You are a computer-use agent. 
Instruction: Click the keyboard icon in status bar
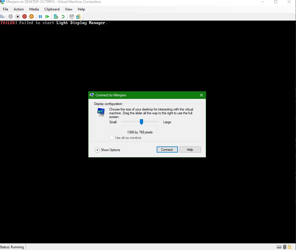pyautogui.click(x=279, y=247)
